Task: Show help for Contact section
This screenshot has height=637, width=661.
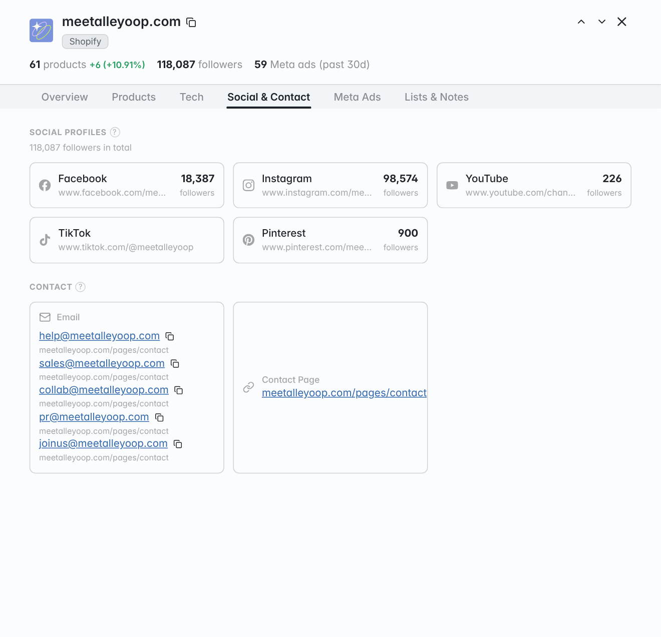Action: (x=80, y=287)
